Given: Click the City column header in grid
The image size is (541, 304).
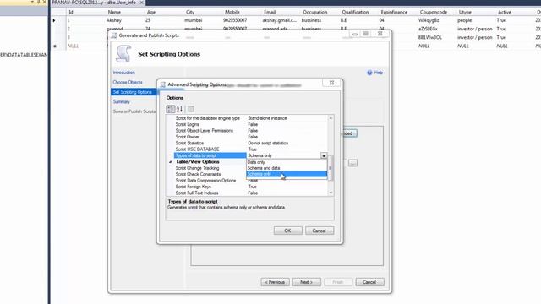Looking at the screenshot, I should 190,12.
